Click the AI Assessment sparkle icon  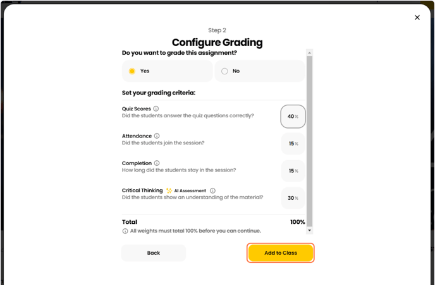pyautogui.click(x=169, y=190)
